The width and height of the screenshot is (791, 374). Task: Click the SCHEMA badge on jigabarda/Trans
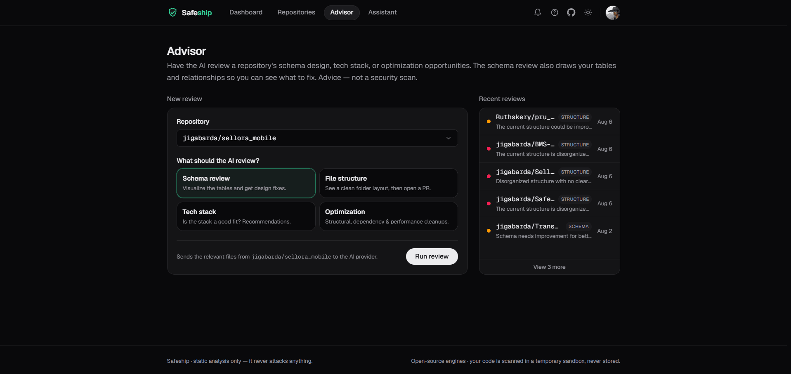(578, 226)
